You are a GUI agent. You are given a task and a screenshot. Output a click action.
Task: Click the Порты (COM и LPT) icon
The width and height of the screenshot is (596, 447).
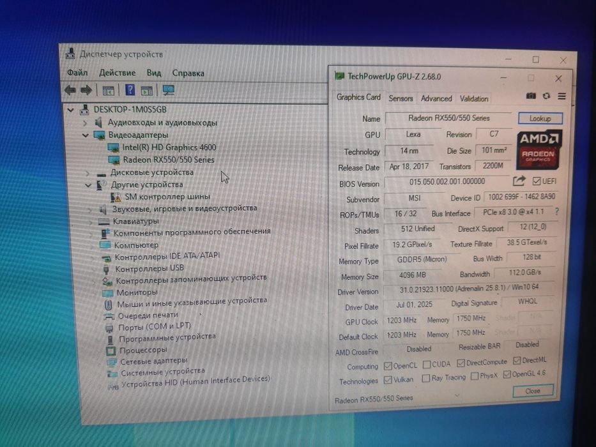pos(109,328)
